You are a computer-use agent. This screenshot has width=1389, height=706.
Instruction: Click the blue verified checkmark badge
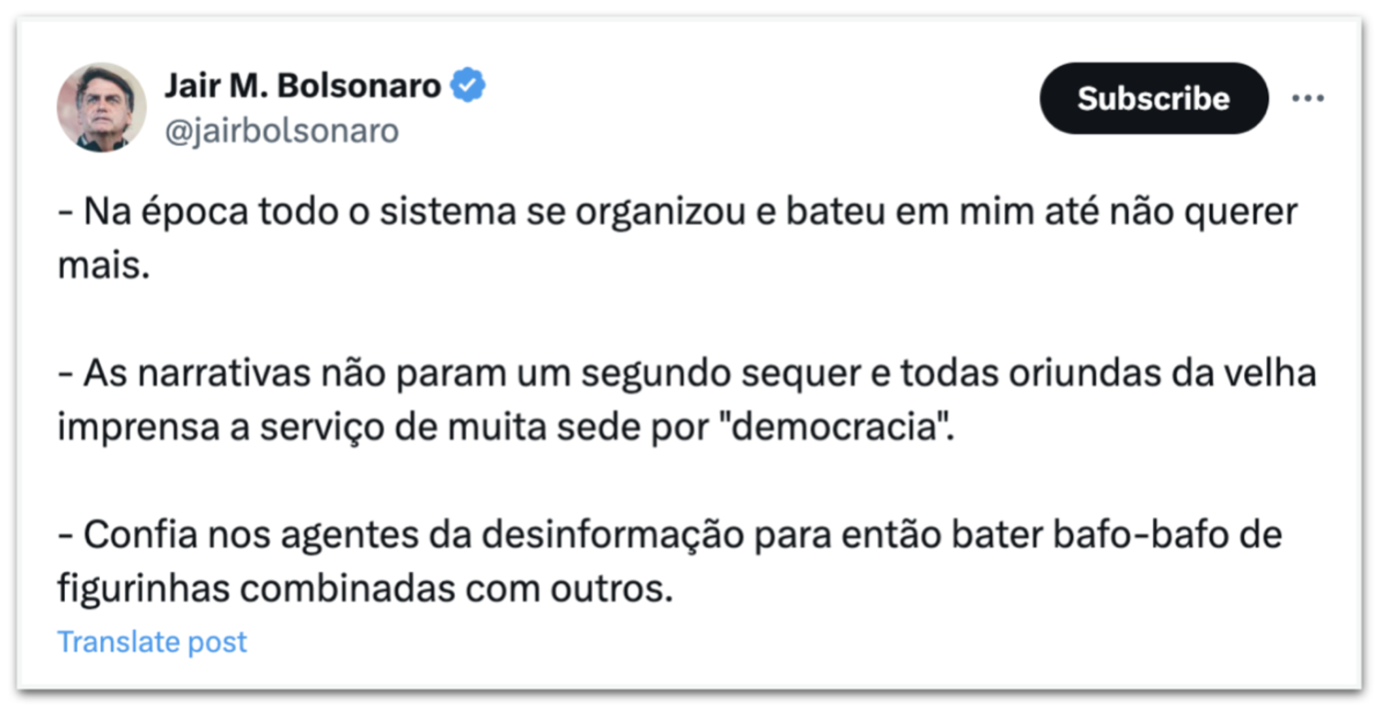click(x=468, y=85)
